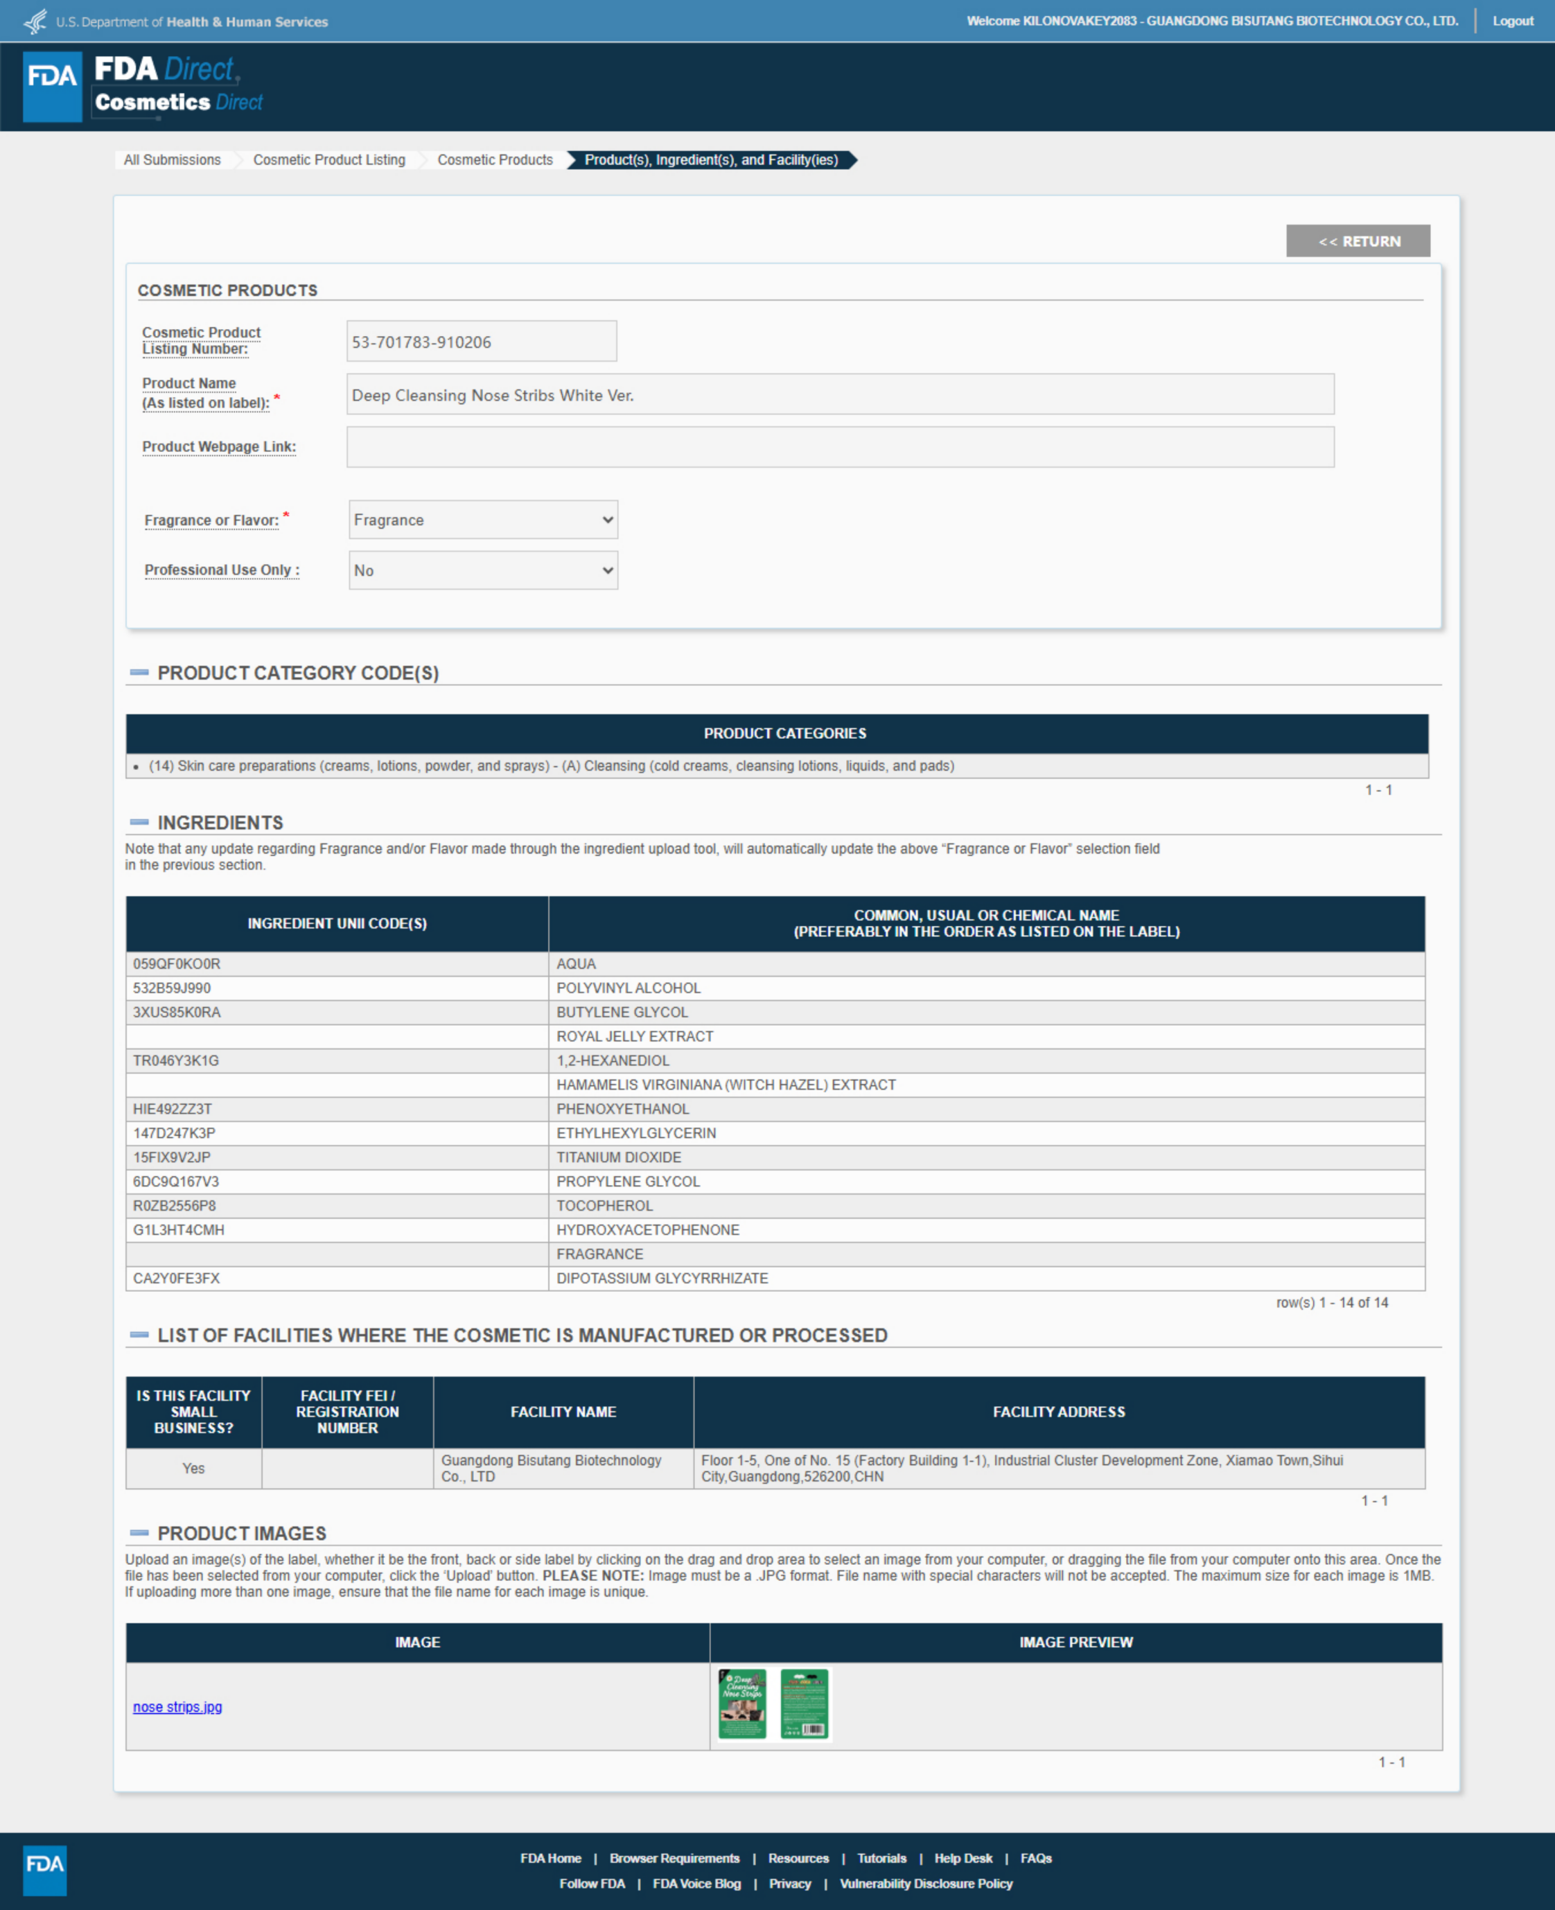Click the Product Webpage Link field
1555x1910 pixels.
[839, 446]
